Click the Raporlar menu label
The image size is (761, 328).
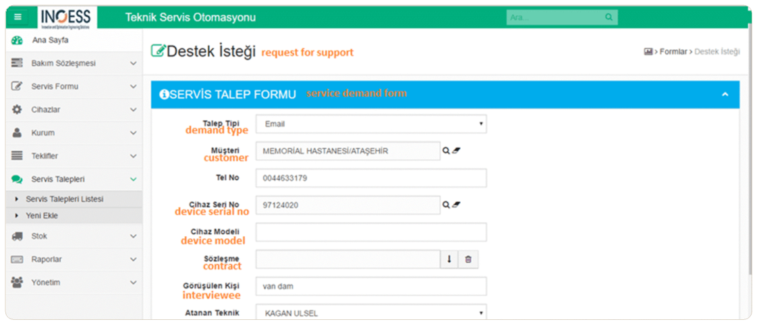47,260
